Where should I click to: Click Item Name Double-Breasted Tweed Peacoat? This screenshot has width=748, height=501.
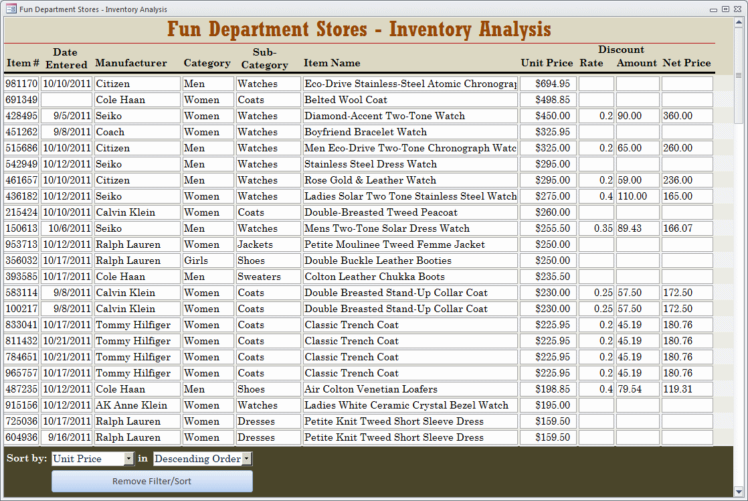click(x=410, y=212)
